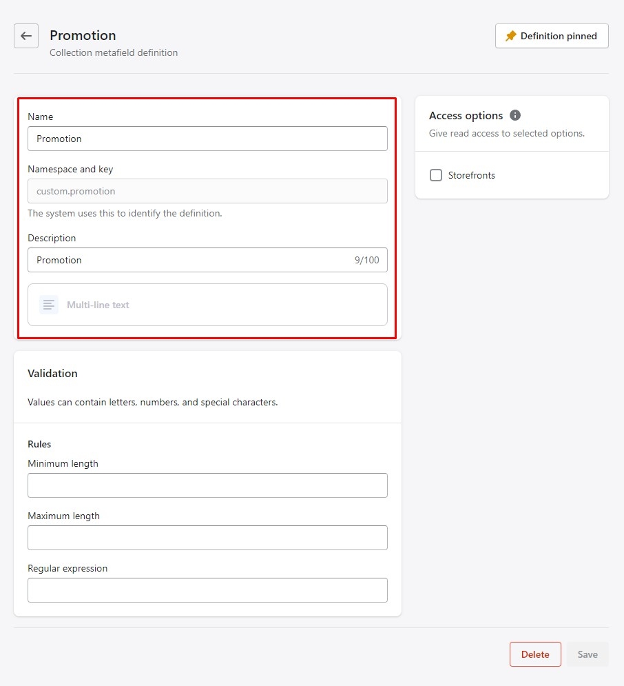624x686 pixels.
Task: Click the pin icon beside Definition pinned
Action: coord(510,36)
